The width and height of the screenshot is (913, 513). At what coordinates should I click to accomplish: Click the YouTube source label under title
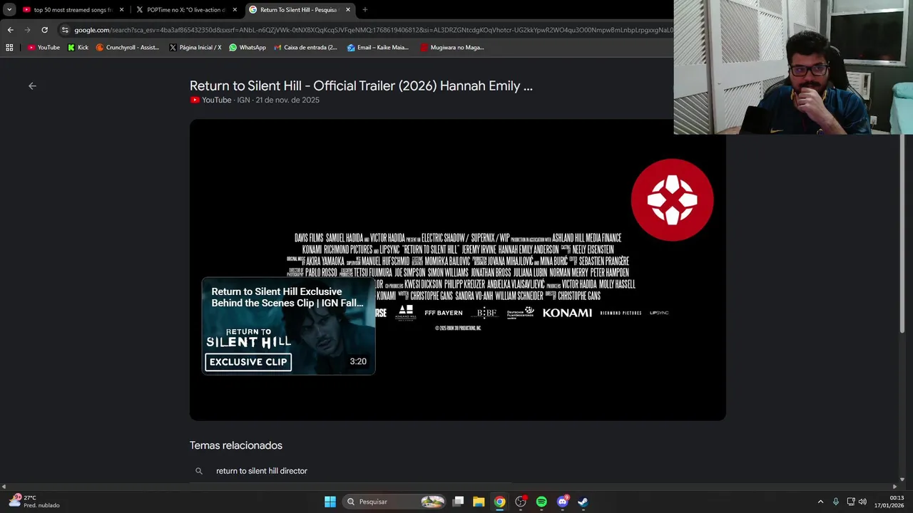click(210, 100)
